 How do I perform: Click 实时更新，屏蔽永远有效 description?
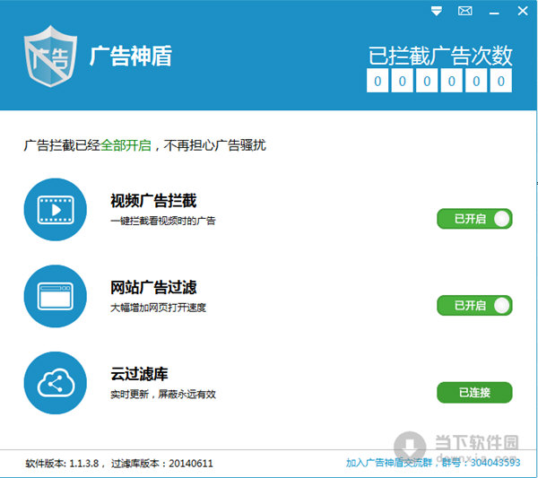click(163, 394)
